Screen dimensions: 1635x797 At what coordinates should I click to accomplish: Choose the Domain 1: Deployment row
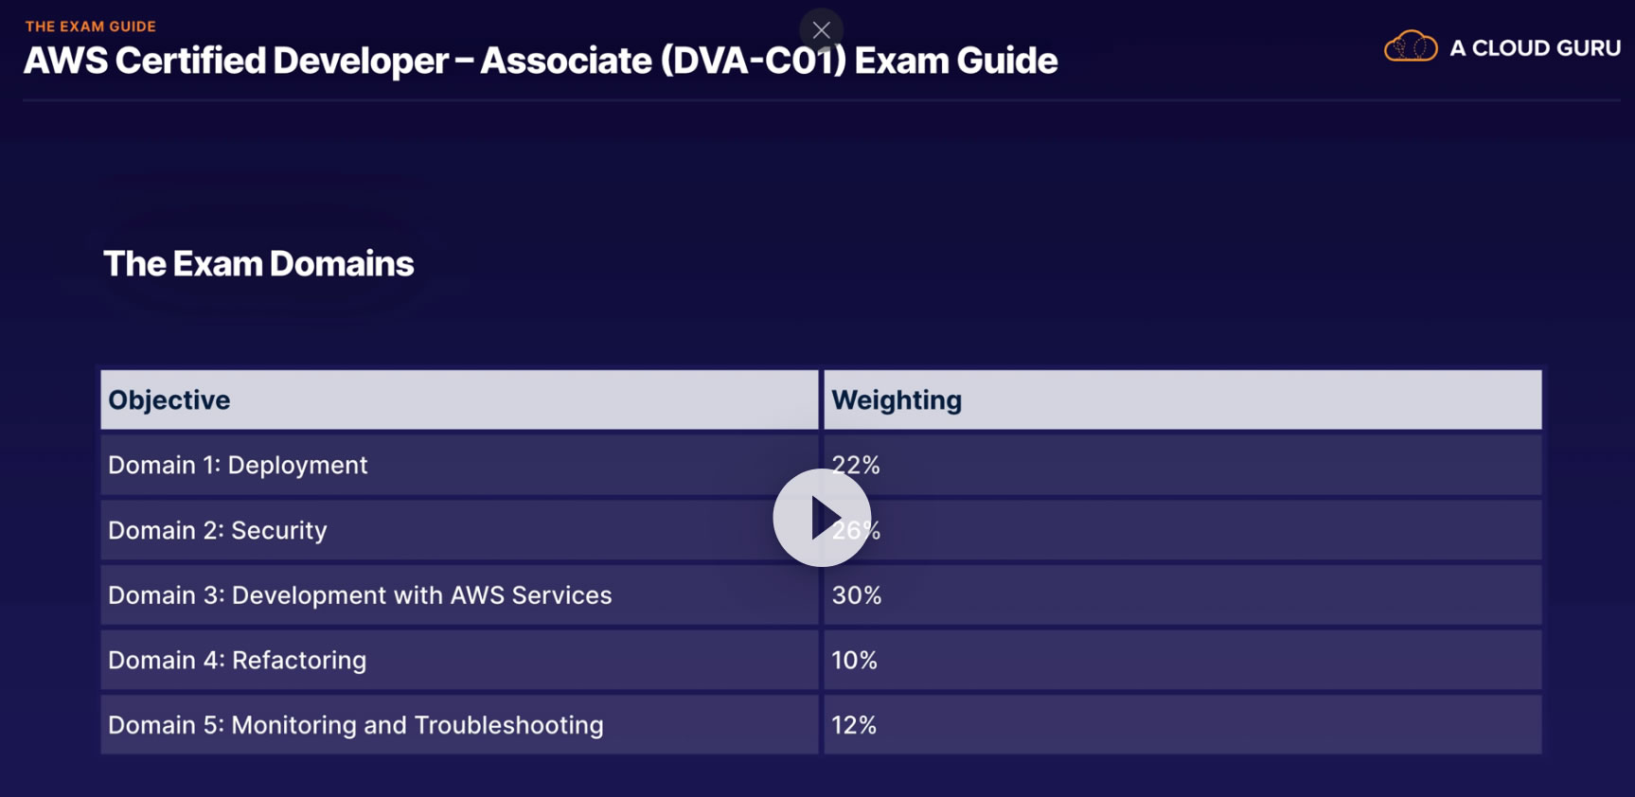click(238, 466)
